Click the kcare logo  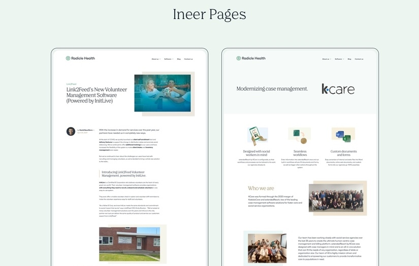[338, 89]
